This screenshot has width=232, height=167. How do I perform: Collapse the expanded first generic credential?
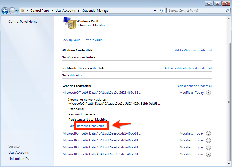point(208,93)
